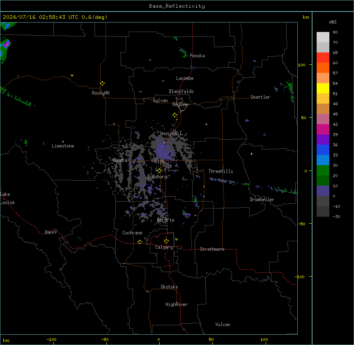Click the RedDeer city label
Viewport: 354px width, 345px height.
[181, 104]
